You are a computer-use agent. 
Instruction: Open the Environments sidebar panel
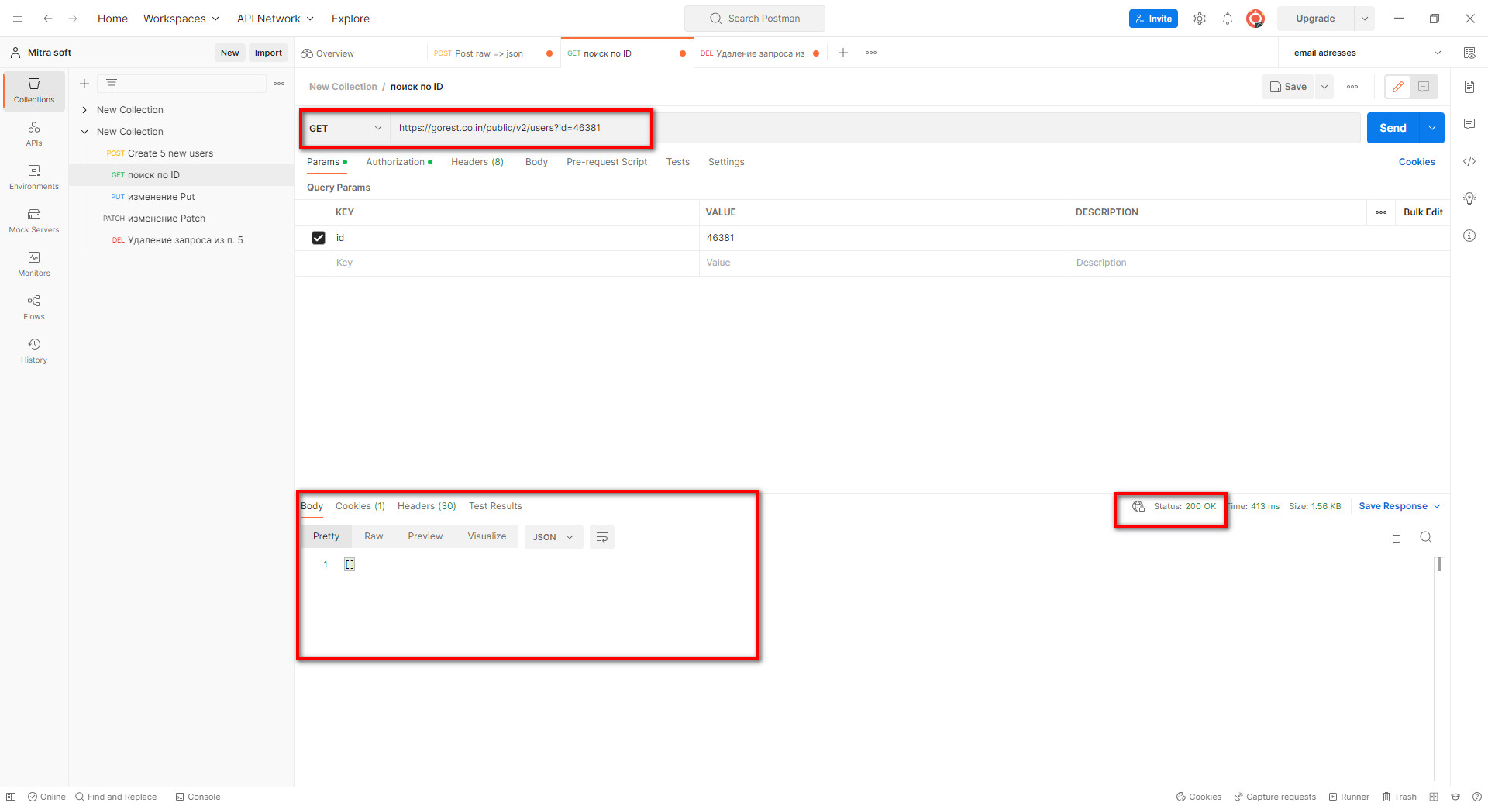pos(34,177)
